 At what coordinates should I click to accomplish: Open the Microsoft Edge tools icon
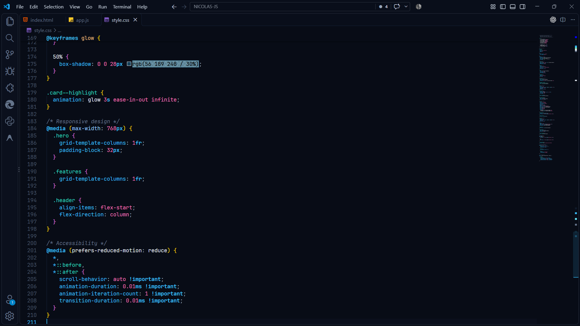10,105
